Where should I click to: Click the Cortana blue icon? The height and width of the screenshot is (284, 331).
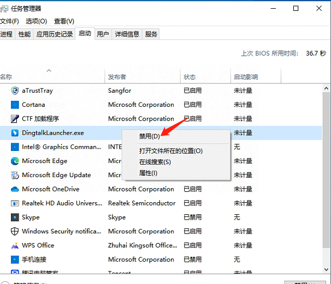15,105
